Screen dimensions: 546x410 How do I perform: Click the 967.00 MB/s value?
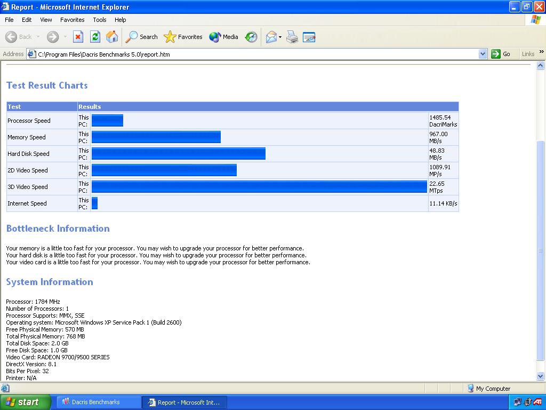(438, 137)
